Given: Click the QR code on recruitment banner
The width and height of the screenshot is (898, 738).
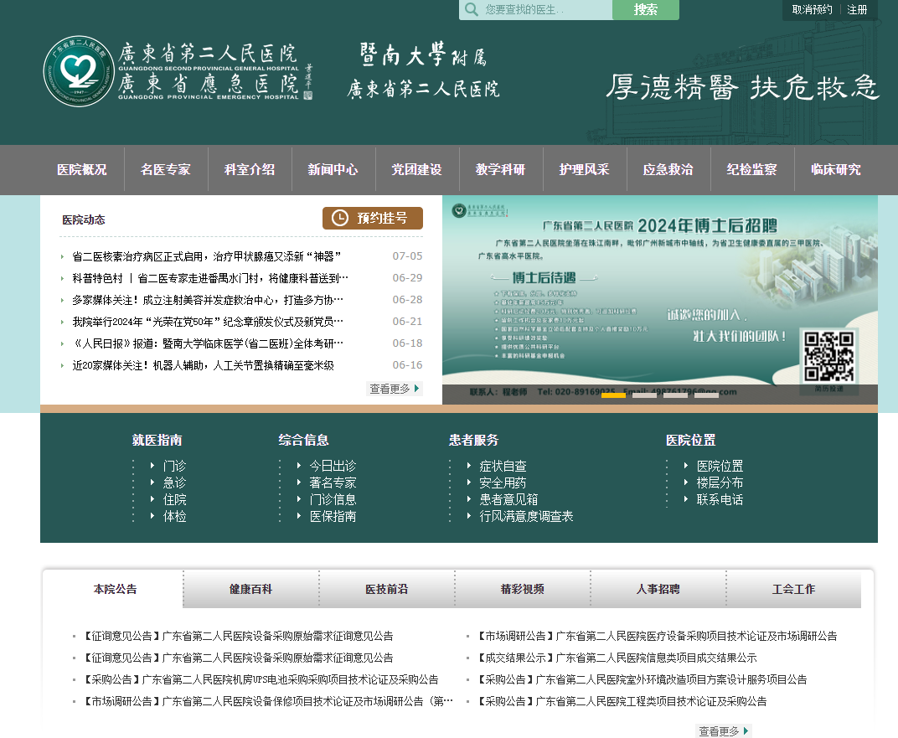Looking at the screenshot, I should [x=828, y=357].
